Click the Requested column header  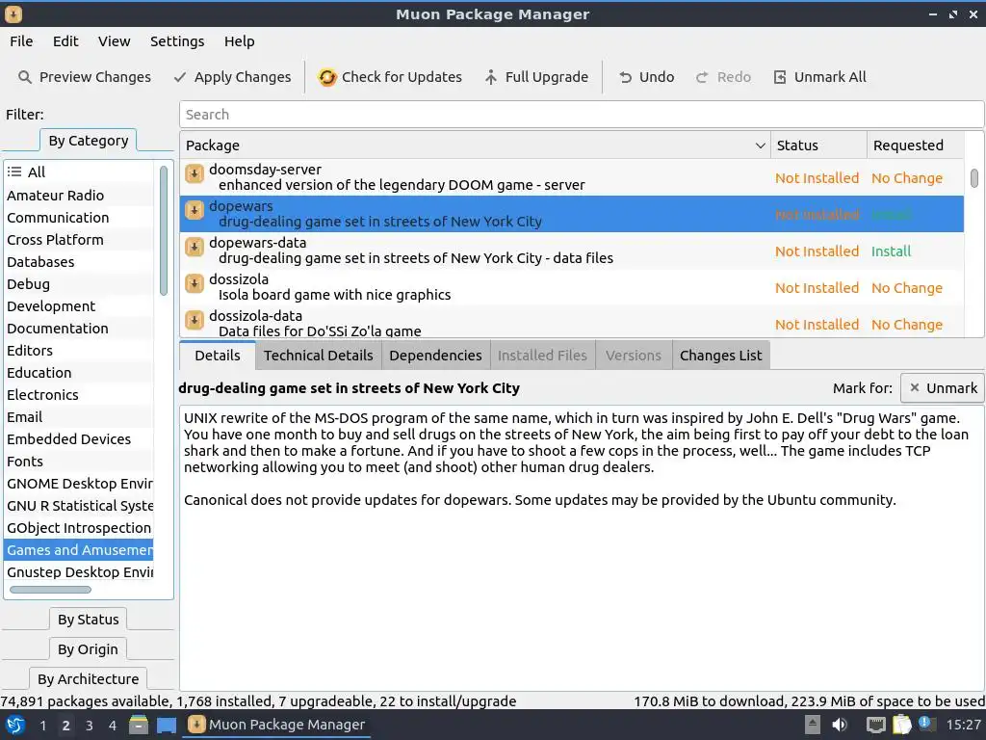coord(915,145)
